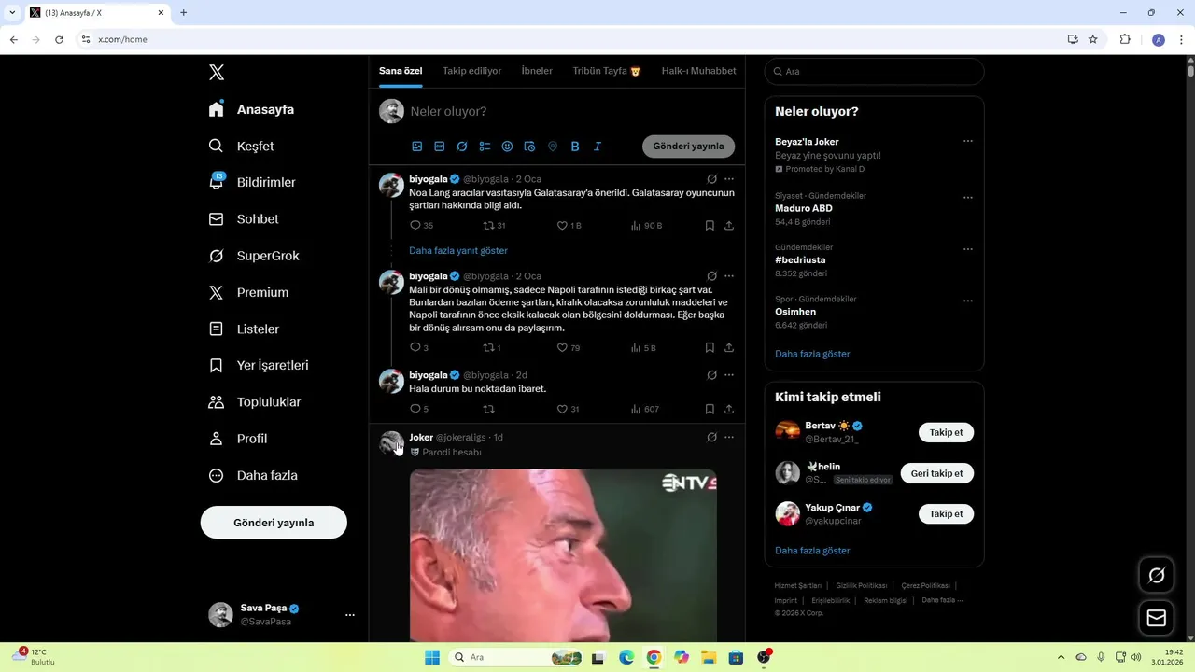Open options for #bedriusta trend

(968, 249)
